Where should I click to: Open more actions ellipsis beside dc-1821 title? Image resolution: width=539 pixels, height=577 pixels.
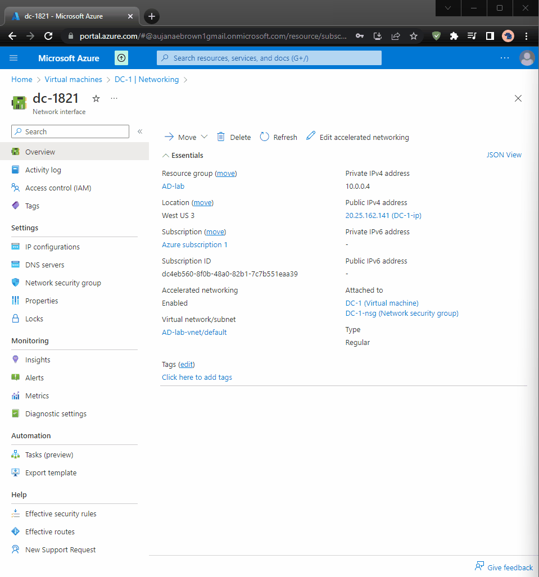[114, 98]
